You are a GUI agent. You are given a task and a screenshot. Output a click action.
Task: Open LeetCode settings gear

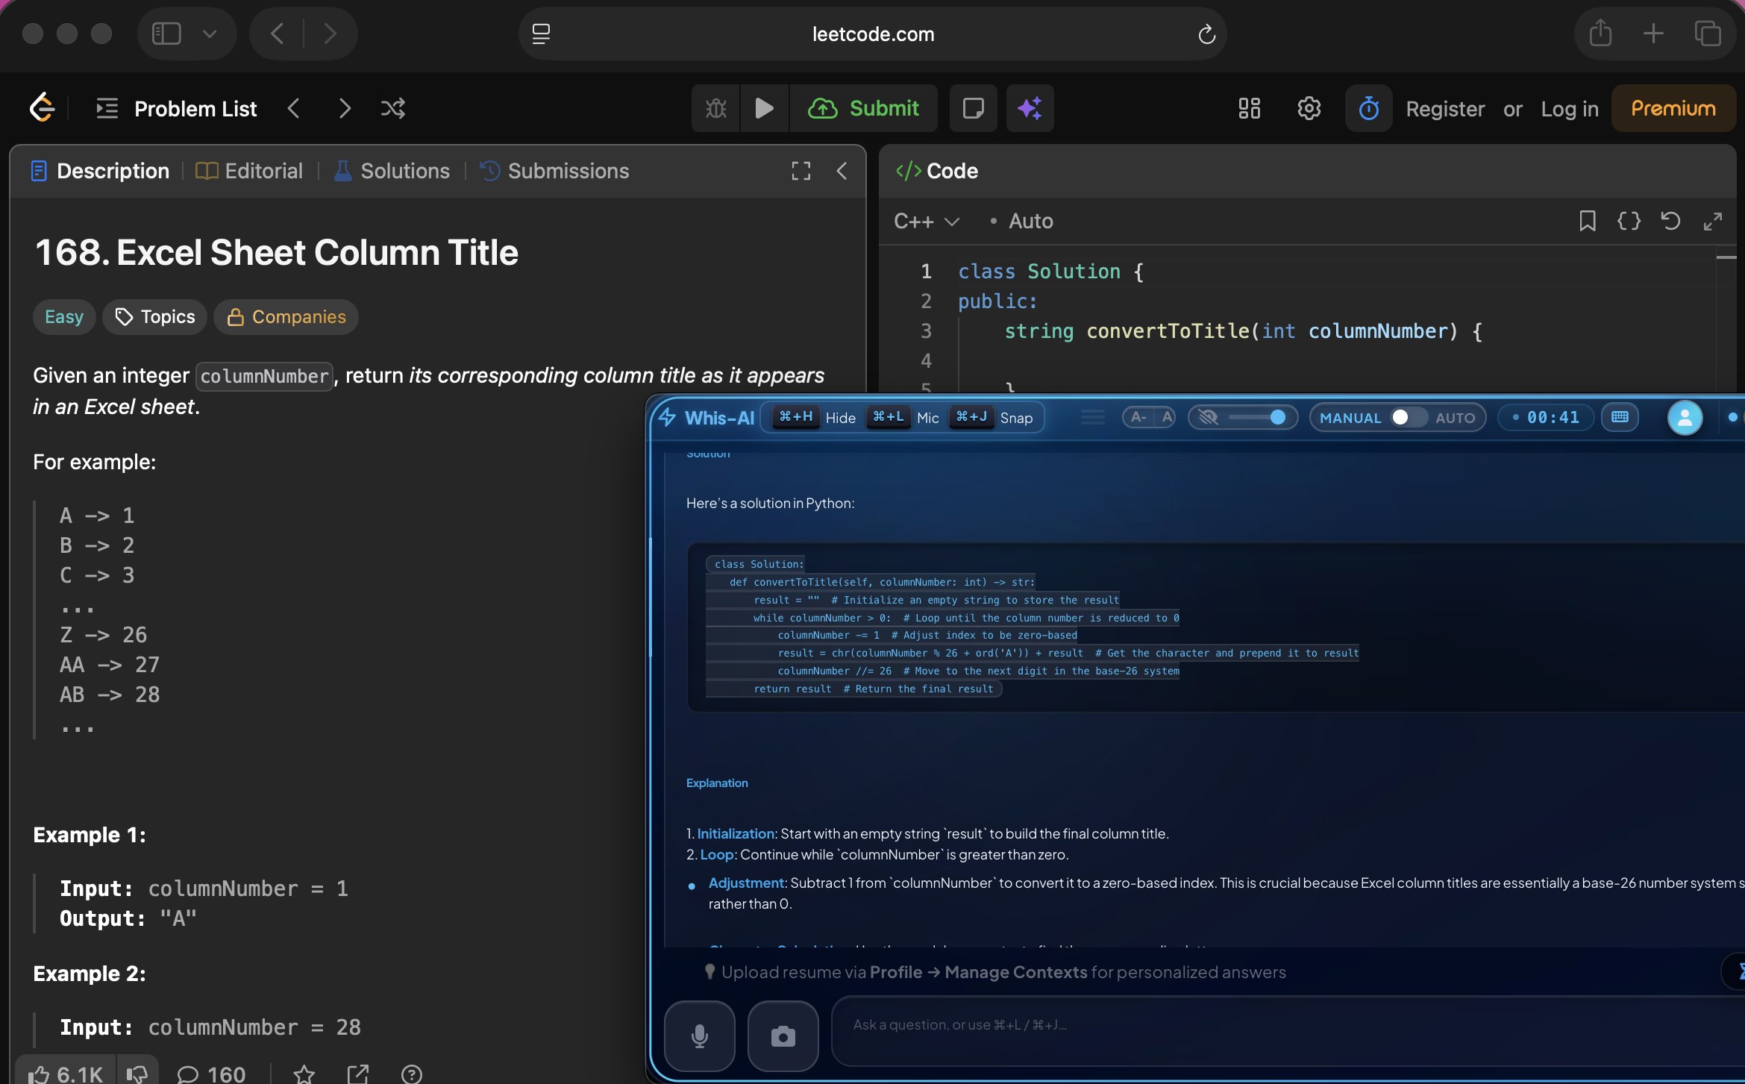click(1309, 108)
